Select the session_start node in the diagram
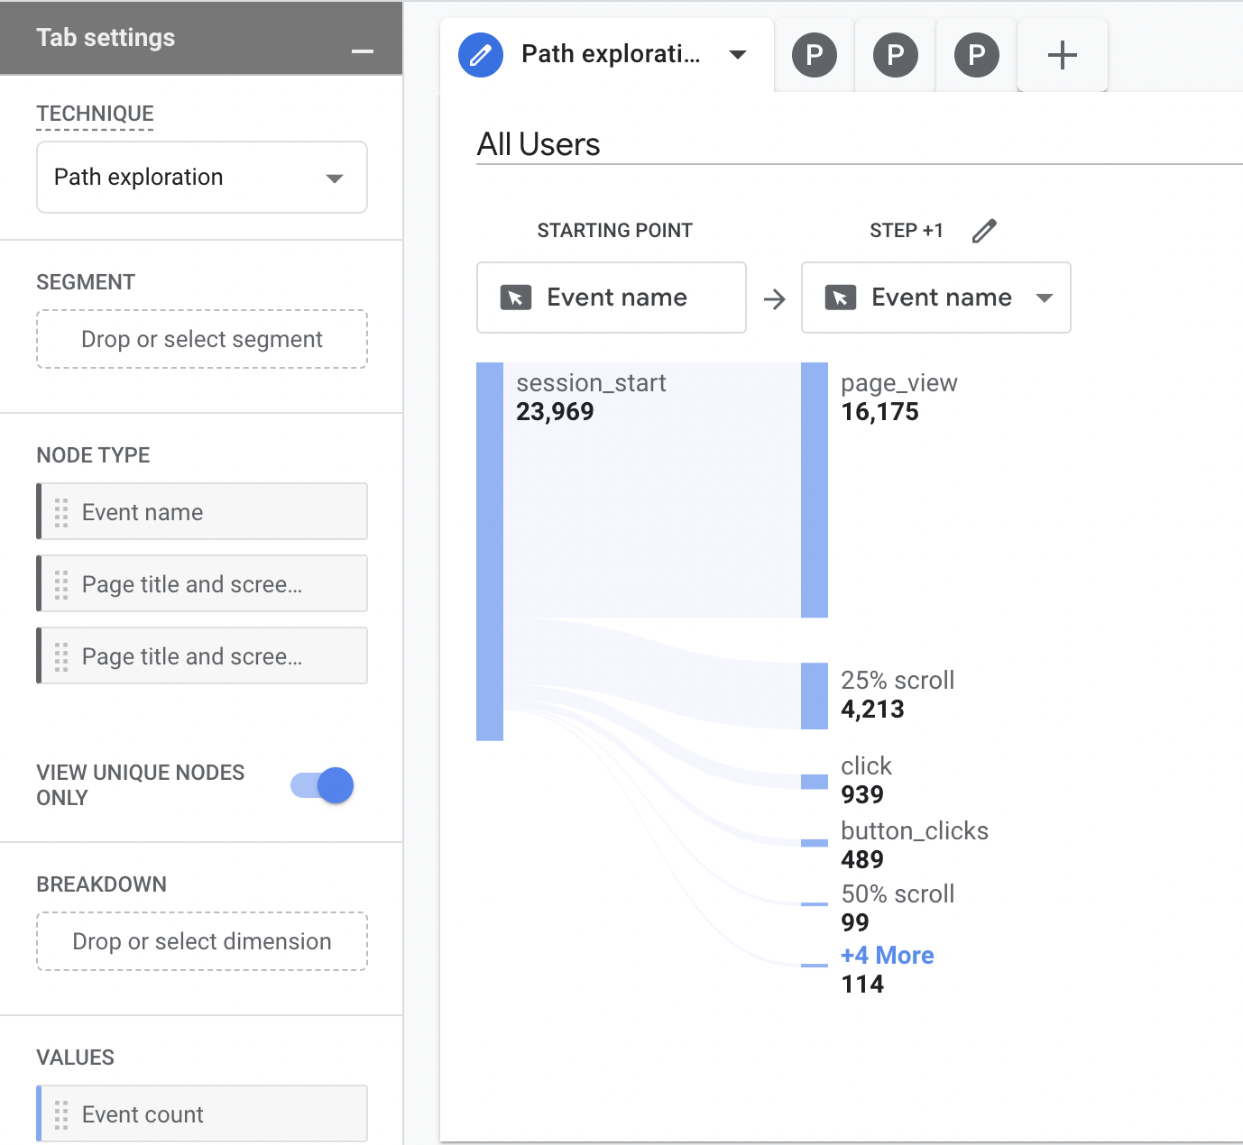The image size is (1243, 1145). (489, 550)
